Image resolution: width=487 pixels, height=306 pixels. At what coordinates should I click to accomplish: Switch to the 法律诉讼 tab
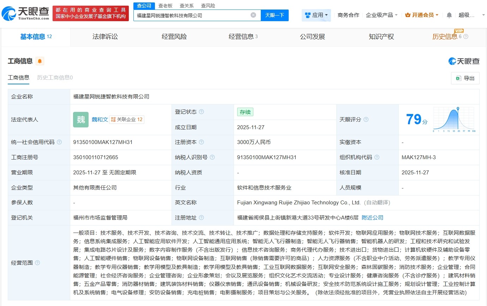click(x=105, y=36)
